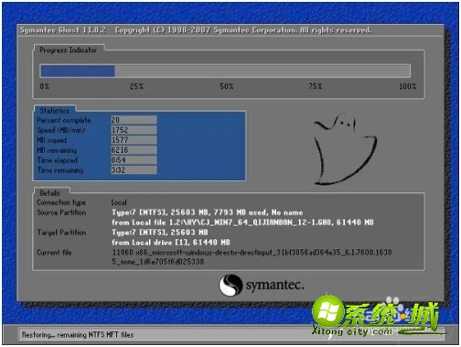Click the Current file label

tap(54, 253)
